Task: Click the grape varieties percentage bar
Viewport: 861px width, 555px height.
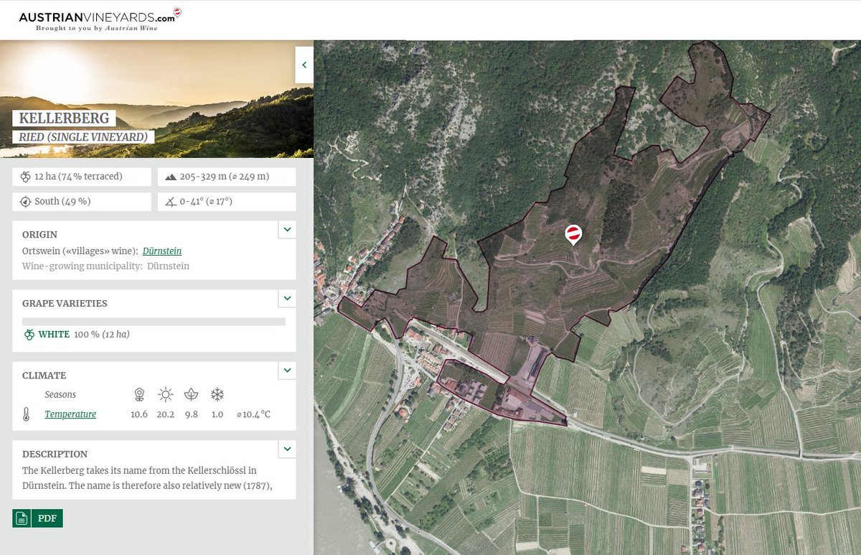Action: (154, 322)
